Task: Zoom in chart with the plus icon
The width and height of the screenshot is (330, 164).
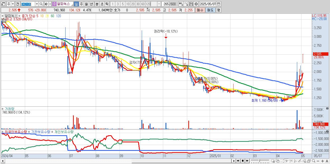Action: coord(322,161)
